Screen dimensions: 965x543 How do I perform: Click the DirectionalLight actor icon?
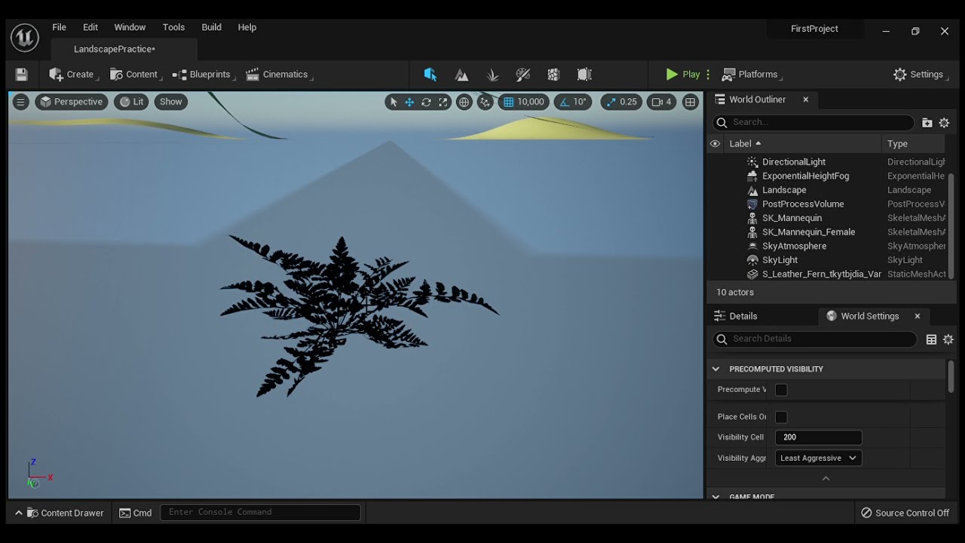[x=752, y=162]
